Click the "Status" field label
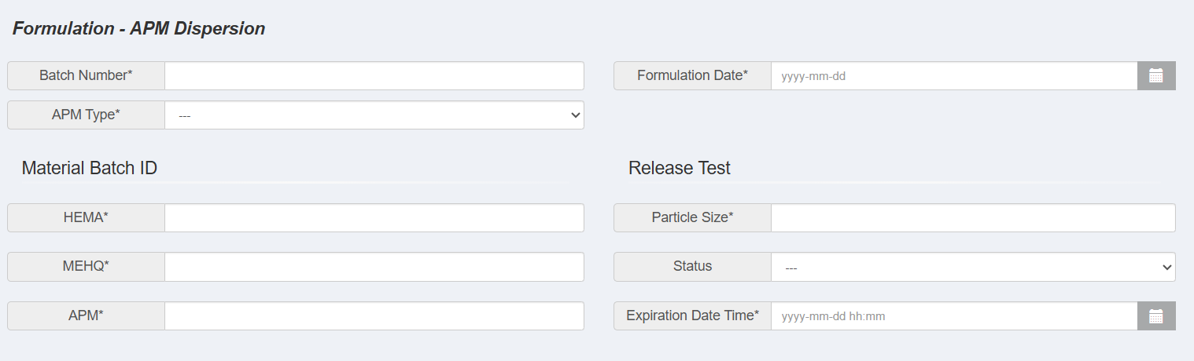The height and width of the screenshot is (361, 1194). [x=692, y=267]
